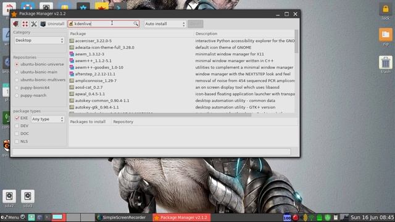Click the CPU 100 tray indicator

(287, 218)
